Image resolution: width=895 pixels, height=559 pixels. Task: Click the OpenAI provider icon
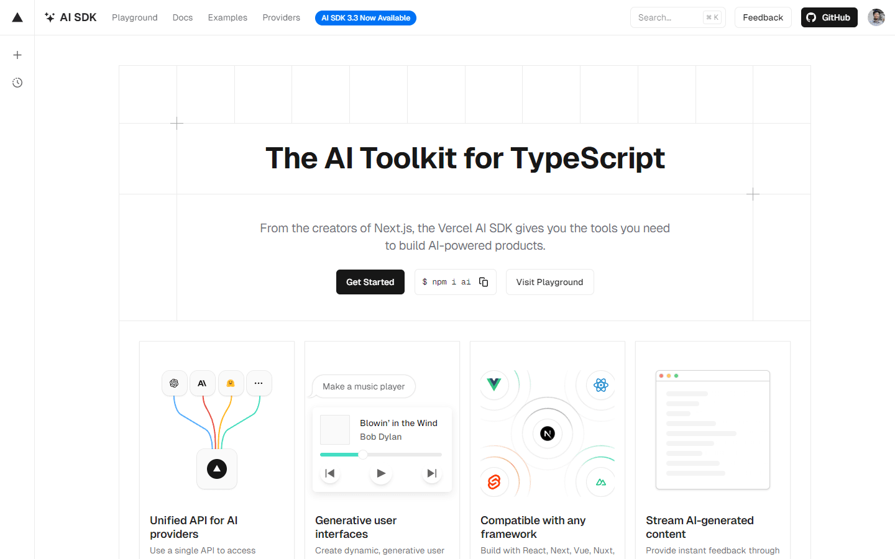pyautogui.click(x=174, y=383)
